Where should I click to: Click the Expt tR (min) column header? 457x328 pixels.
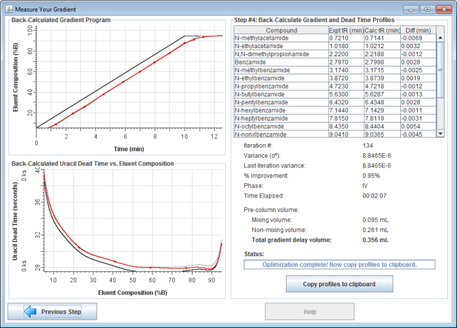345,30
